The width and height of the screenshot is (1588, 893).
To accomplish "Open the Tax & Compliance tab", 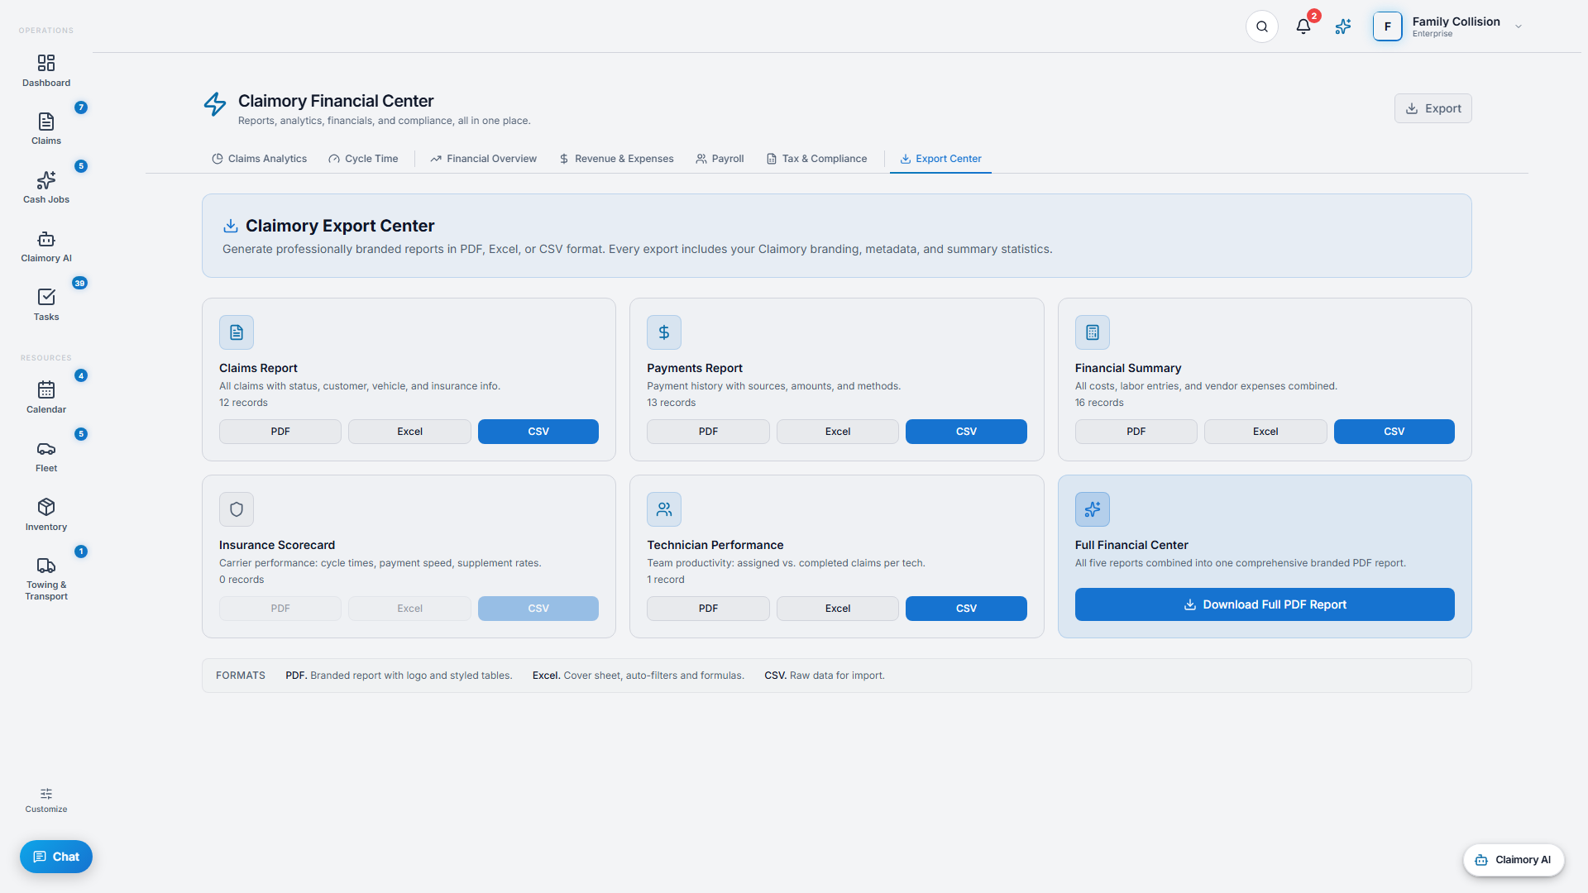I will (x=816, y=159).
